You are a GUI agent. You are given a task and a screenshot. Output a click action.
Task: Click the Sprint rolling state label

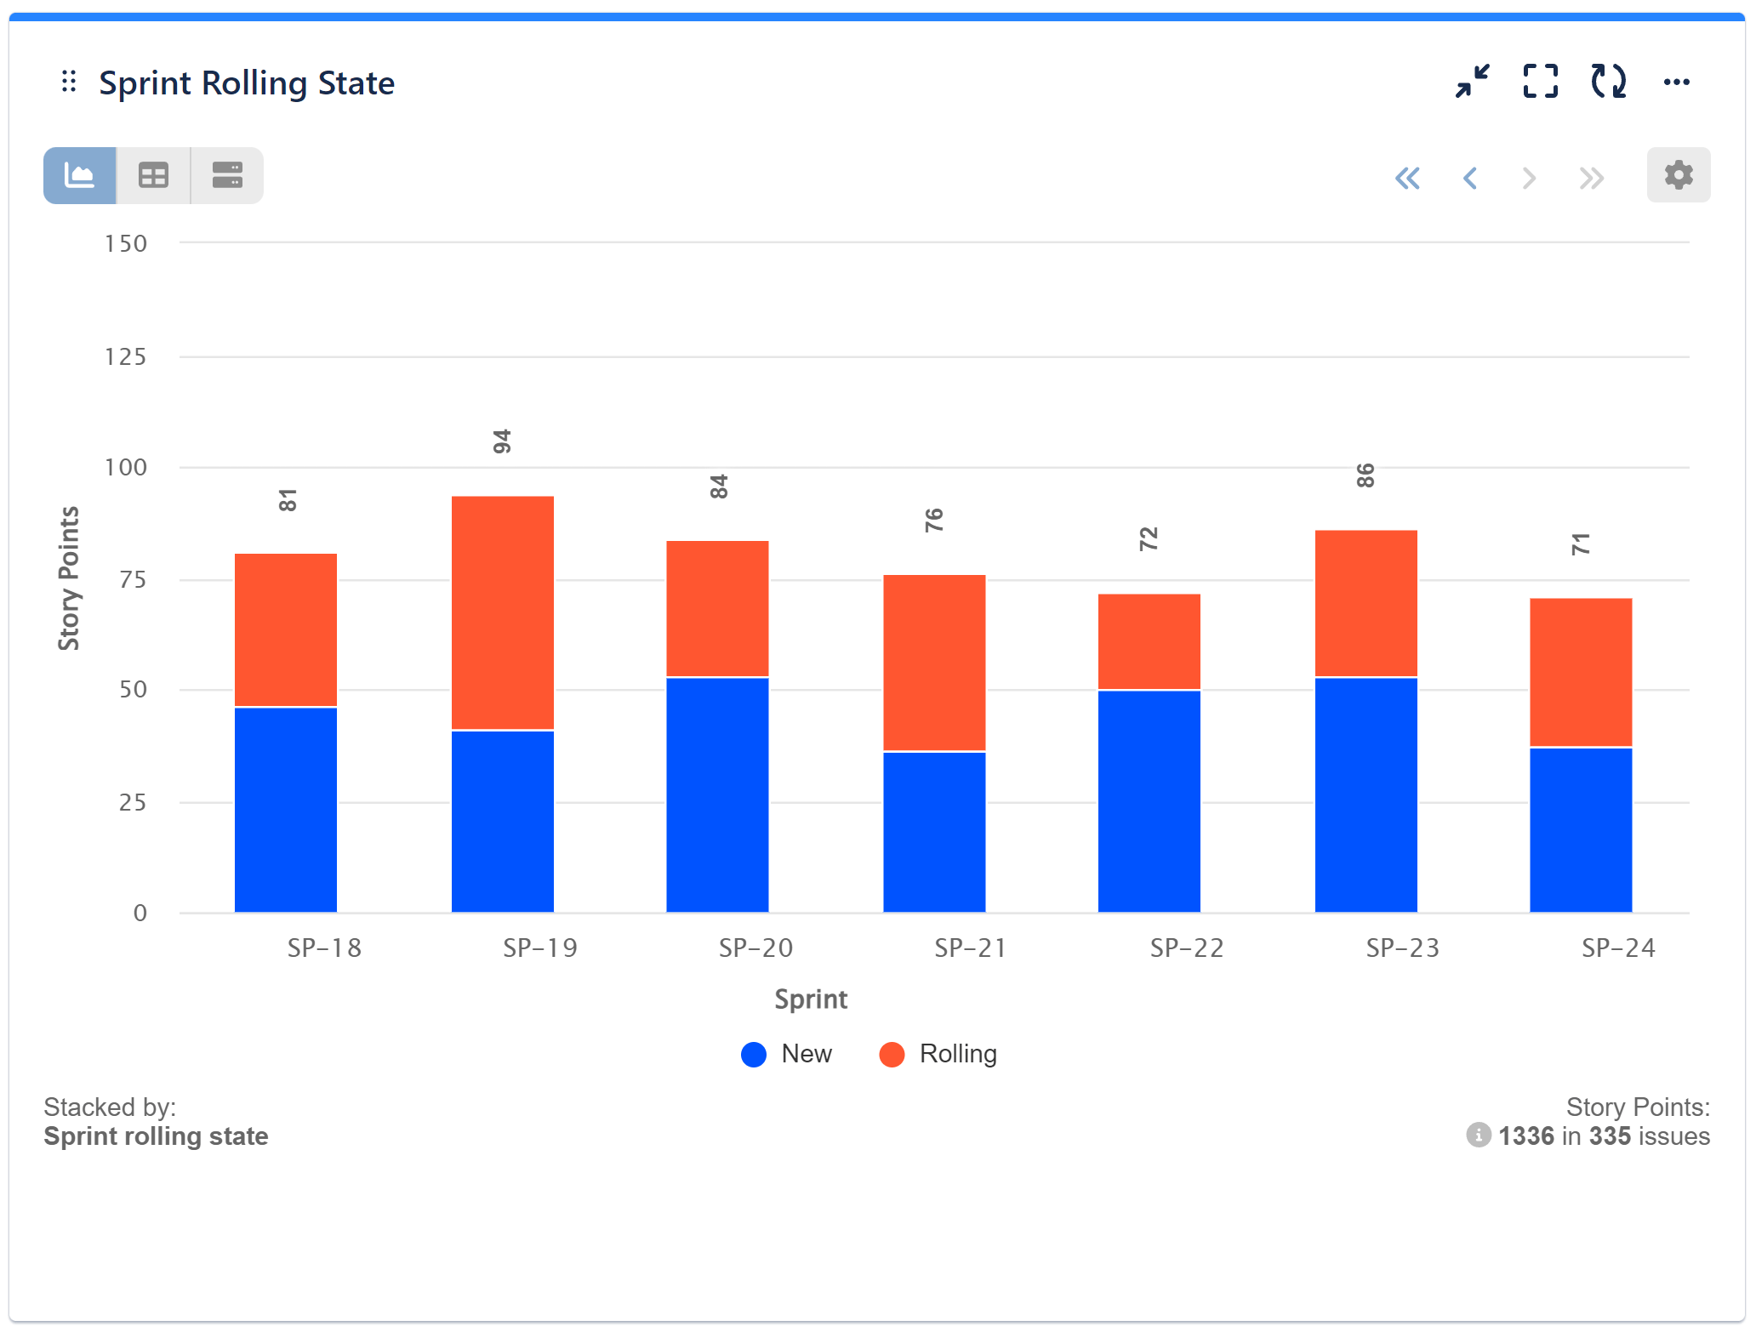click(x=156, y=1136)
